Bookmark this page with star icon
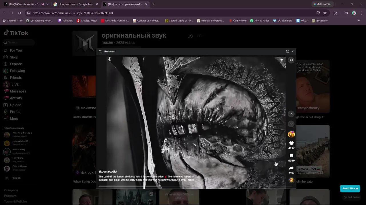The height and width of the screenshot is (205, 366). (x=325, y=13)
